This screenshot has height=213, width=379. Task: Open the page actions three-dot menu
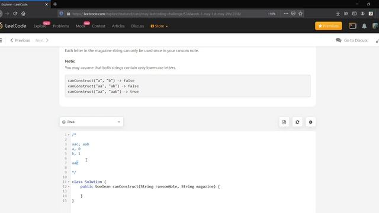point(286,14)
